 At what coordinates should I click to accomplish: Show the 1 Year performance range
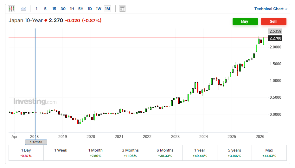point(200,153)
